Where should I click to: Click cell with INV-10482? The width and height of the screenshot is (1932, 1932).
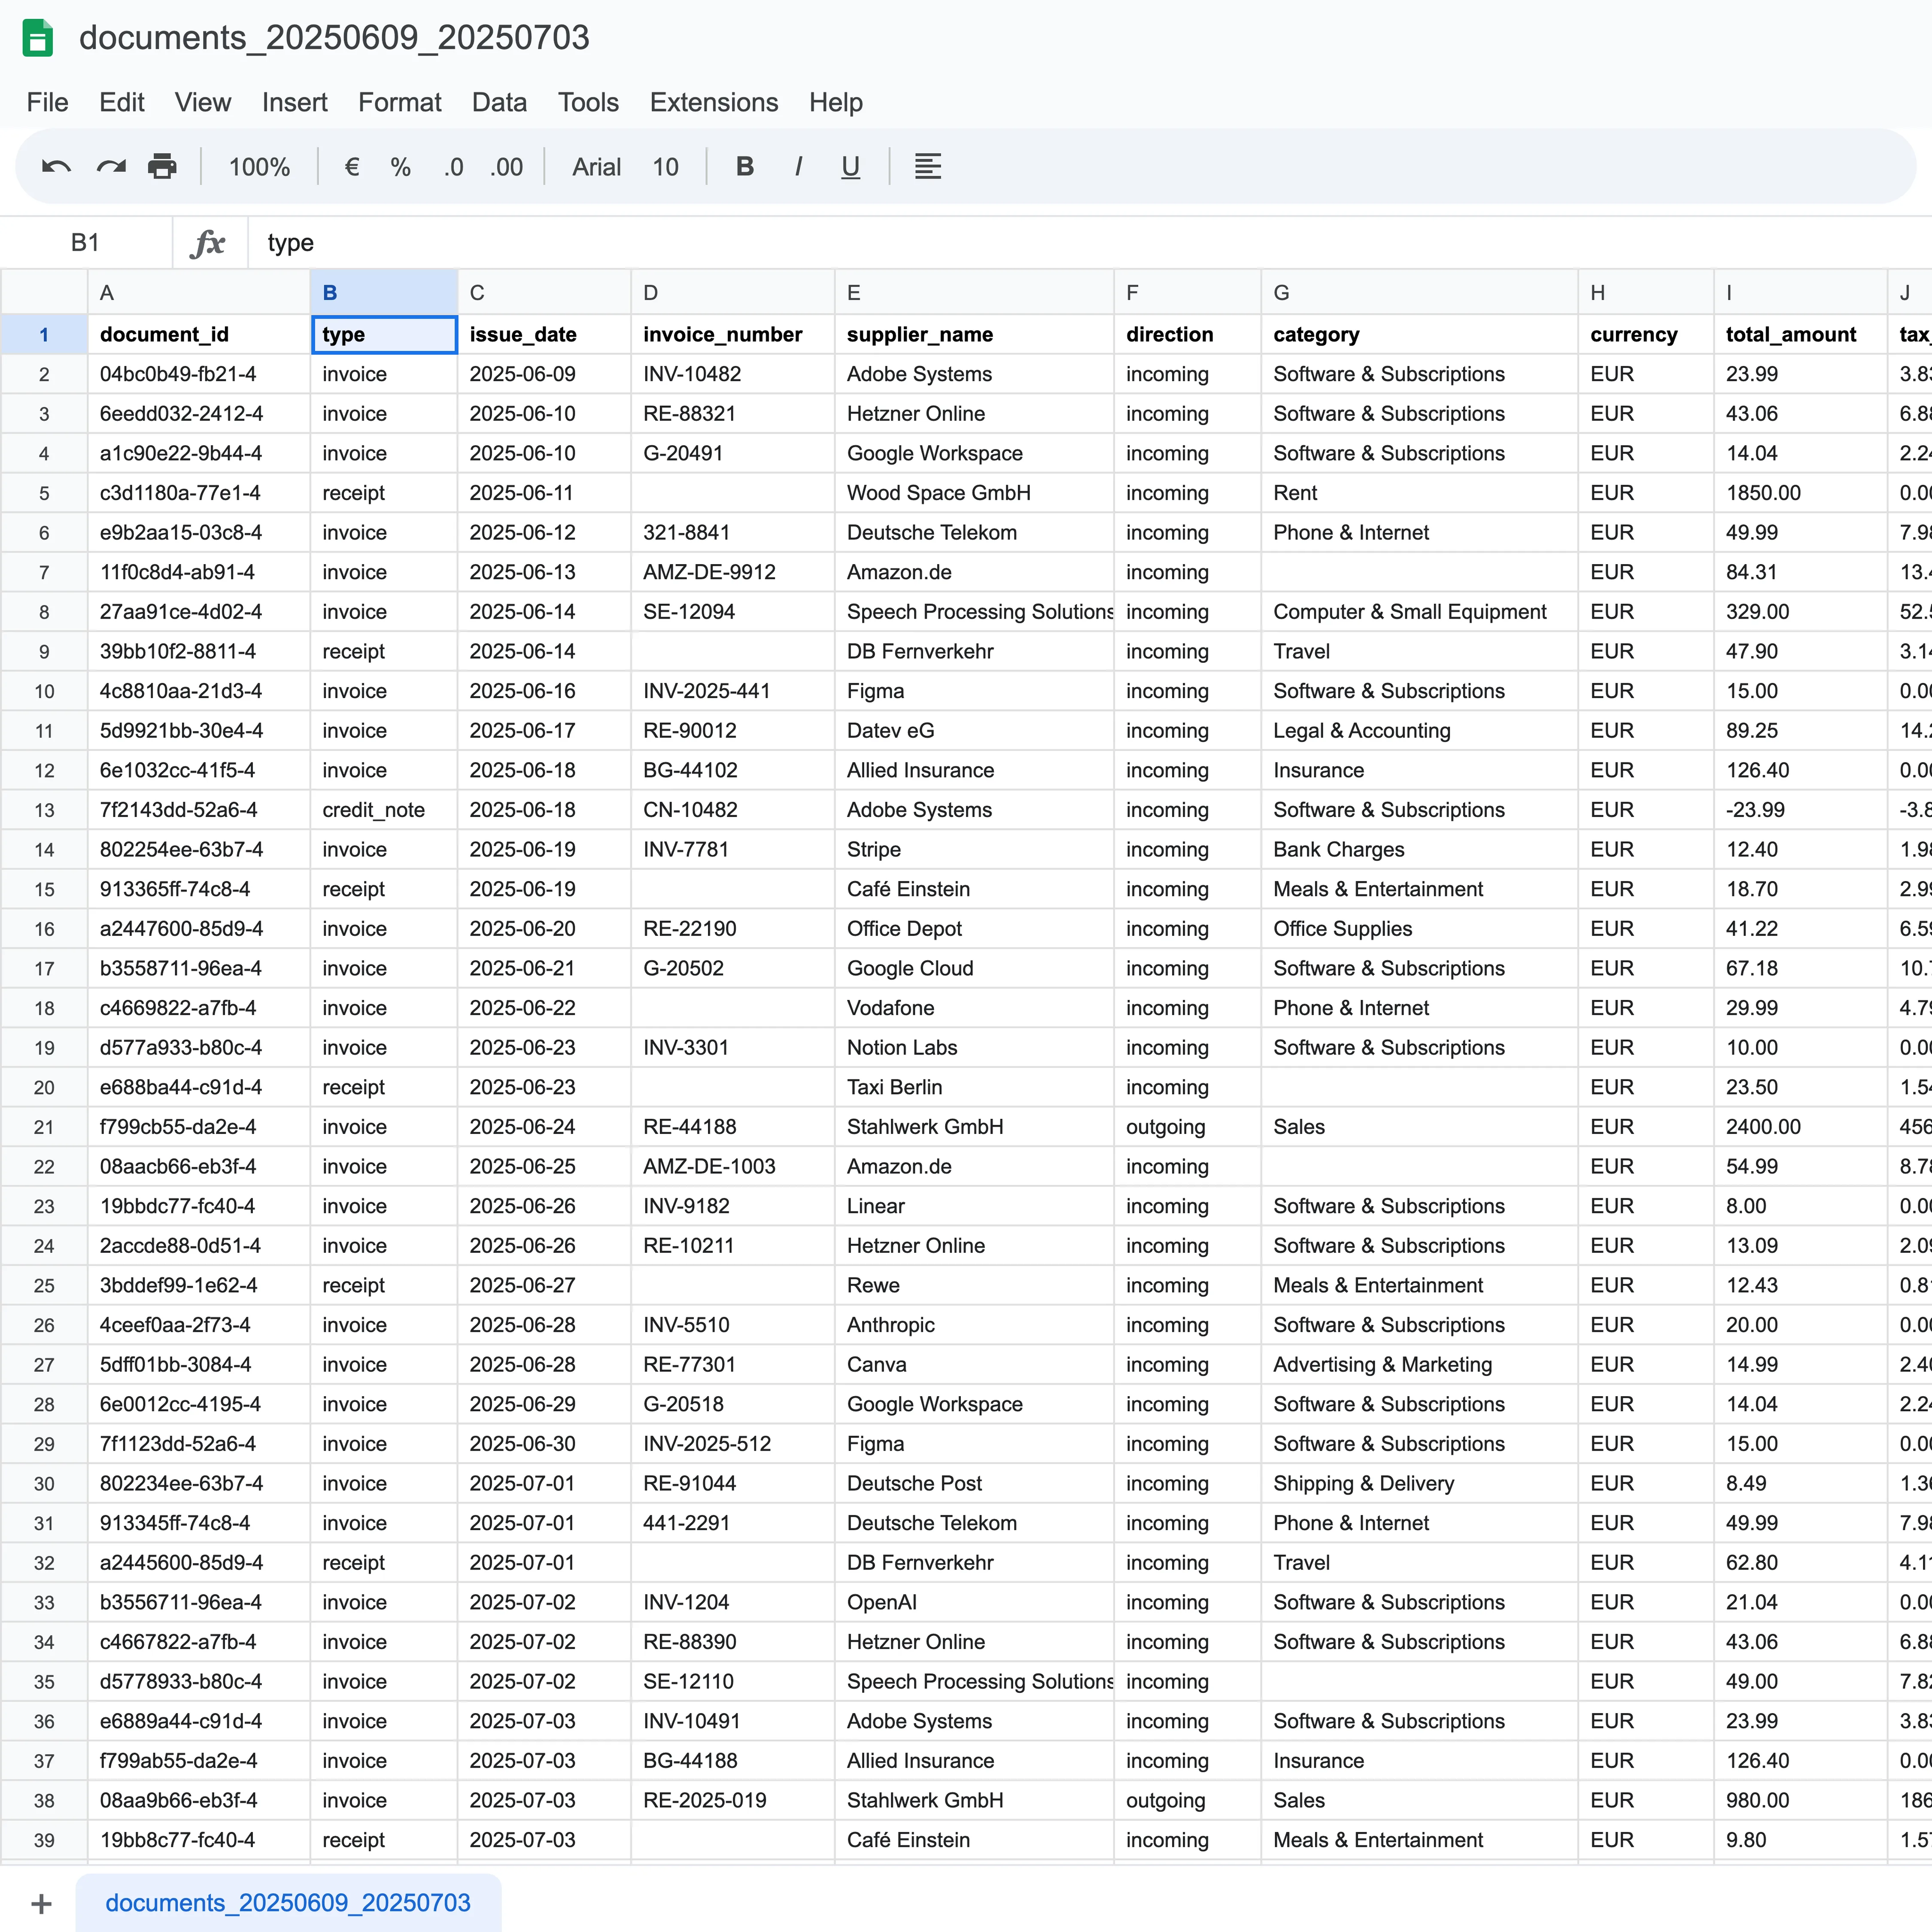pyautogui.click(x=732, y=374)
